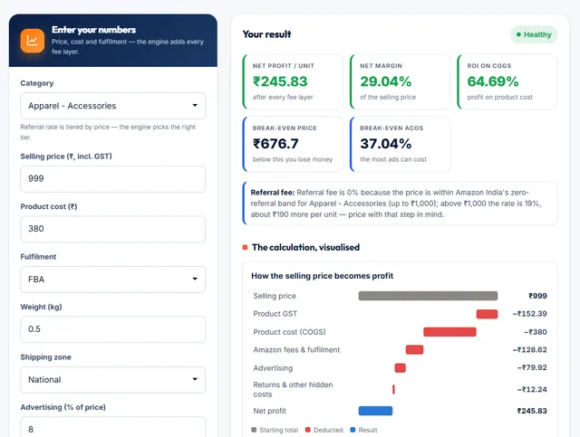Click the 'Product cost (COGS)' row label
Screen dimensions: 580x437
click(x=289, y=332)
